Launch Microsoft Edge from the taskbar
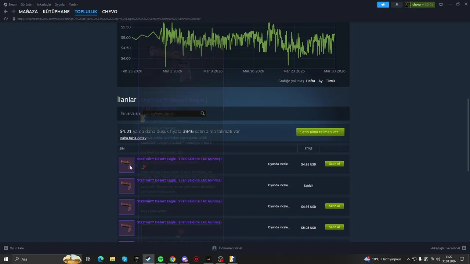 click(101, 259)
